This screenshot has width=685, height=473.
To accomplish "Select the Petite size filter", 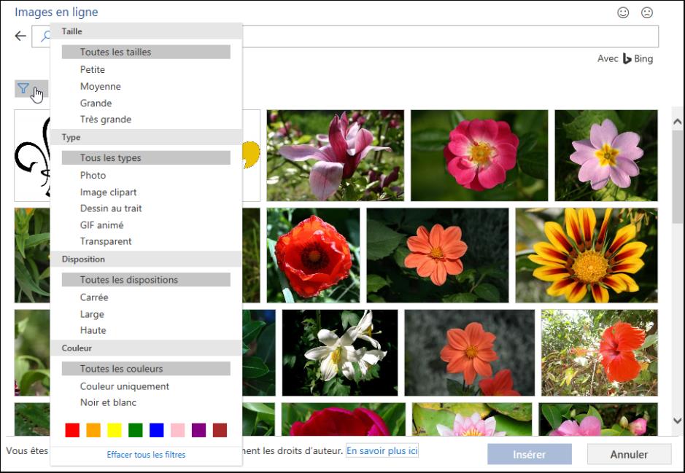I will 93,70.
